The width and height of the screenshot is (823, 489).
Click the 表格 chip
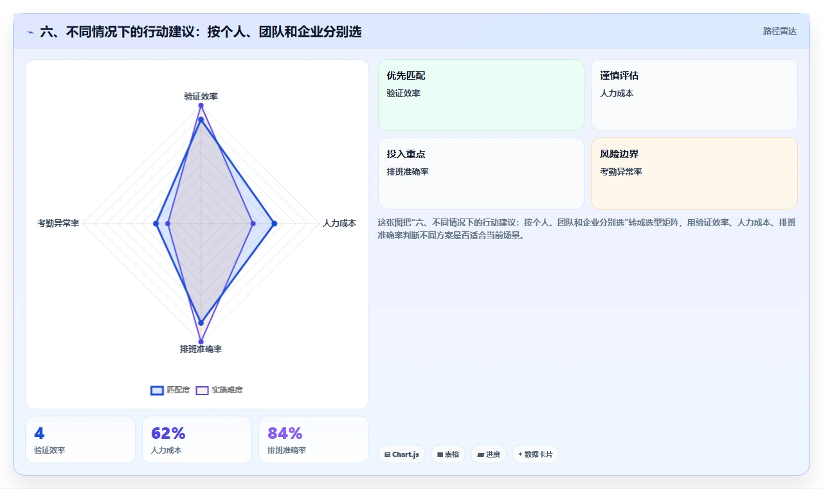pos(448,454)
